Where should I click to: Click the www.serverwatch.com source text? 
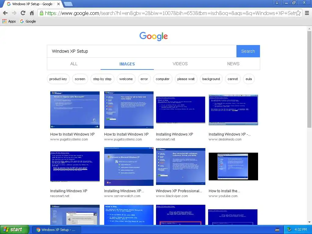point(122,196)
